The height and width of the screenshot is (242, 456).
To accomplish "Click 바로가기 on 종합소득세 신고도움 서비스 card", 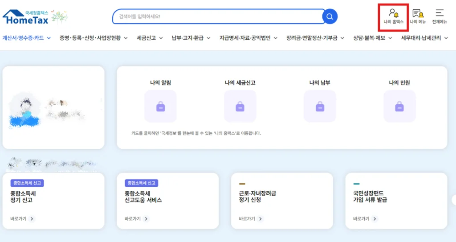I will tap(133, 219).
